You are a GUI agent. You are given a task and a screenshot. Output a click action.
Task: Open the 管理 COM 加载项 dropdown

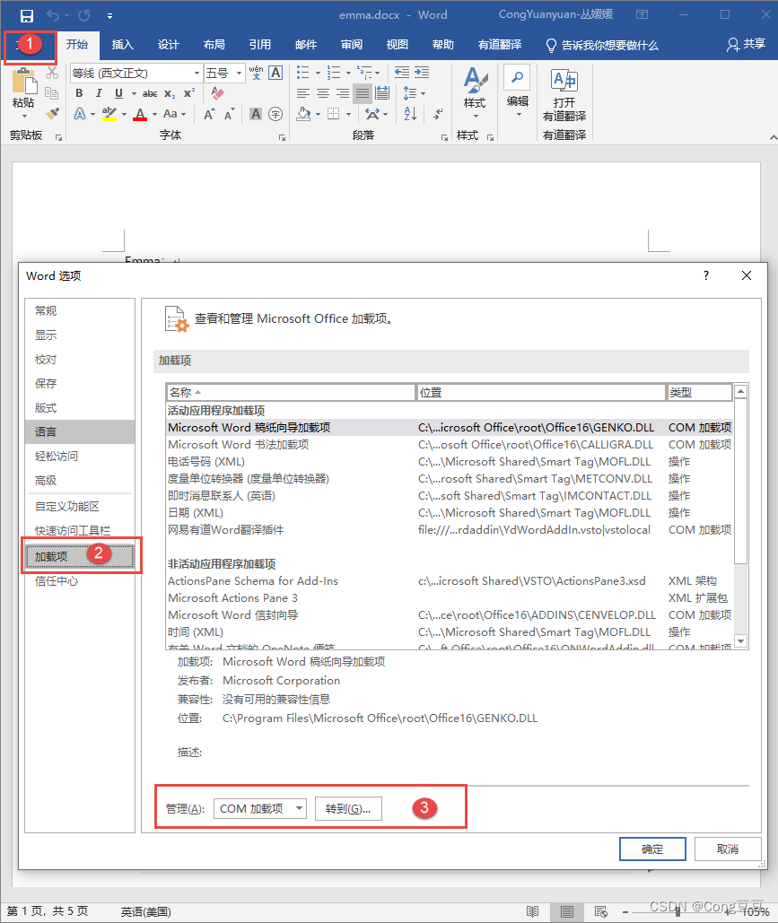tap(259, 809)
